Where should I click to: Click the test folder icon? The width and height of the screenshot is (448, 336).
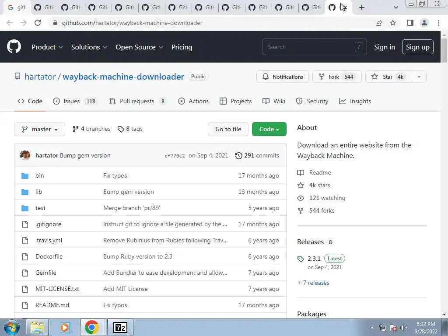pyautogui.click(x=25, y=208)
